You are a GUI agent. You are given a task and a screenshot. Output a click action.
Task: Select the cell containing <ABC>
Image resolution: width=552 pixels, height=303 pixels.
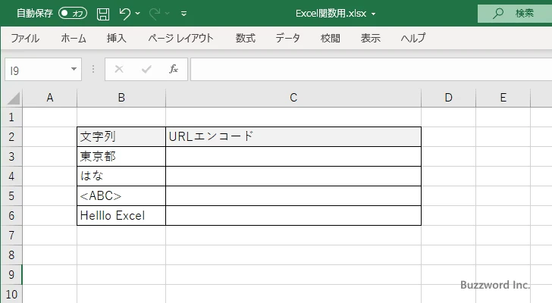point(121,195)
